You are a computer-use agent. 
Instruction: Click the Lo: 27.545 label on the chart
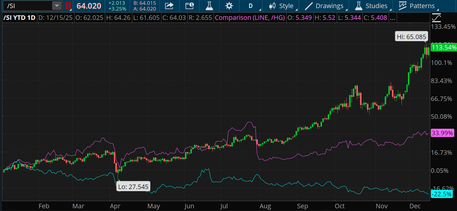[x=133, y=186]
